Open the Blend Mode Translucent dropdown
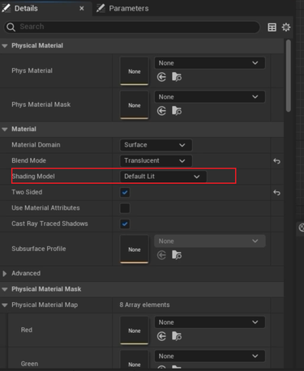The image size is (304, 371). (x=156, y=160)
